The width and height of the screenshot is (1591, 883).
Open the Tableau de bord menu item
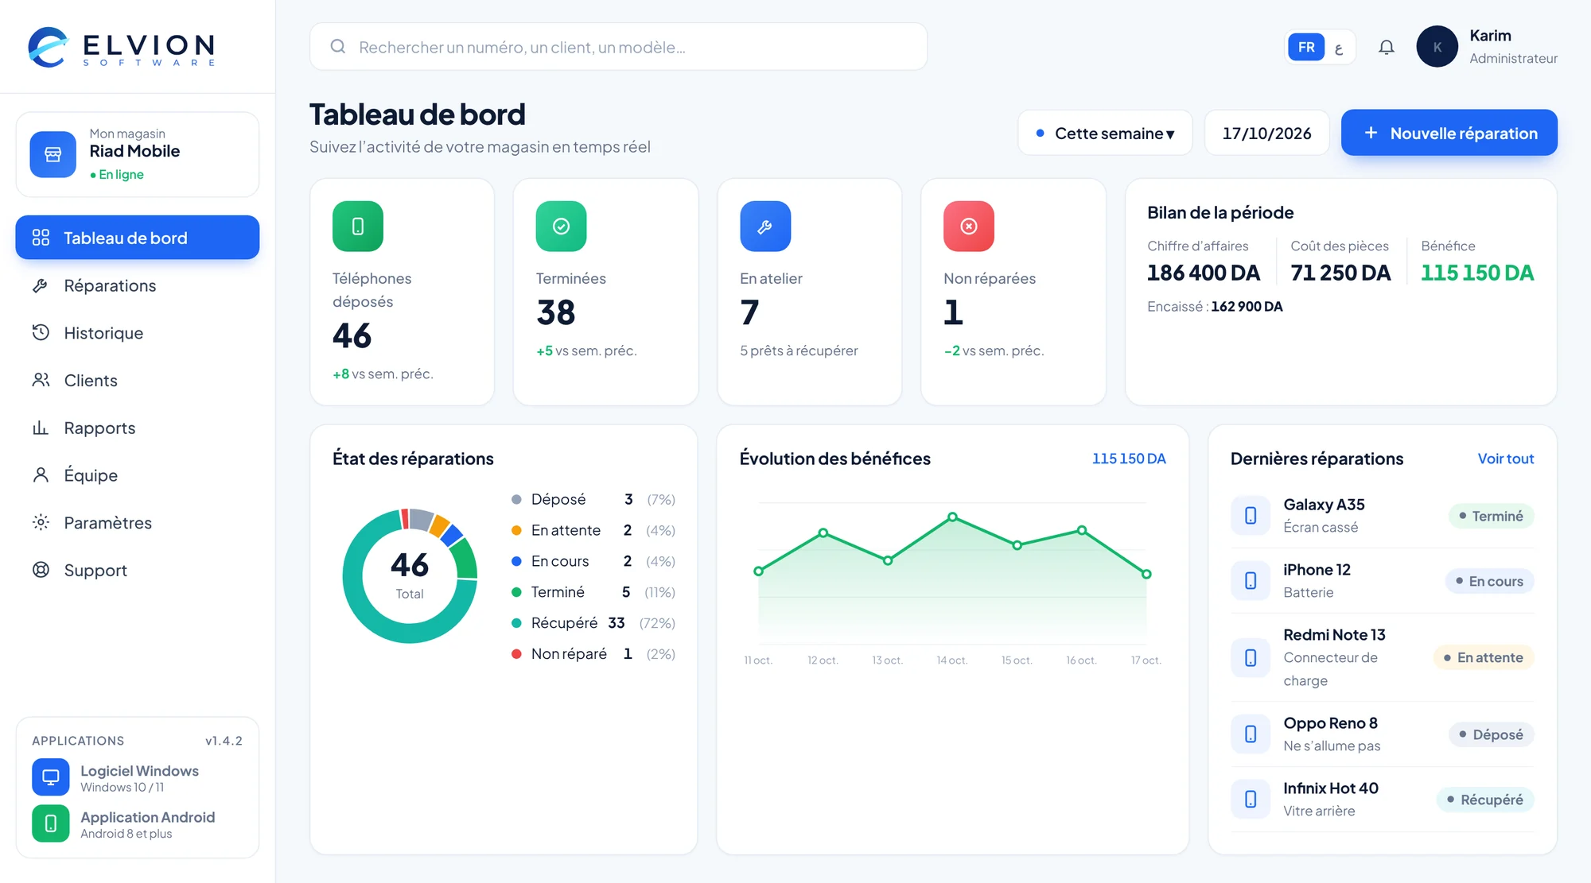pyautogui.click(x=138, y=238)
